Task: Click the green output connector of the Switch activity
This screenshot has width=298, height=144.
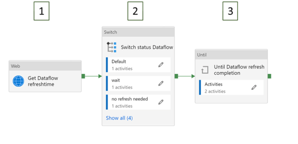Action: [176, 76]
